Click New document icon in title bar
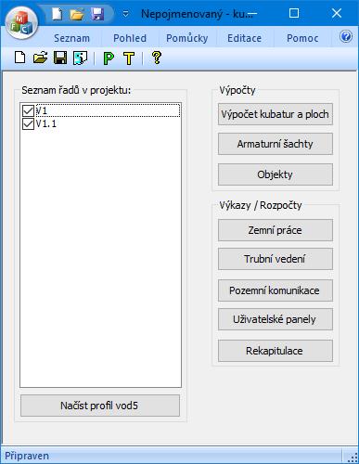The width and height of the screenshot is (359, 464). [57, 14]
